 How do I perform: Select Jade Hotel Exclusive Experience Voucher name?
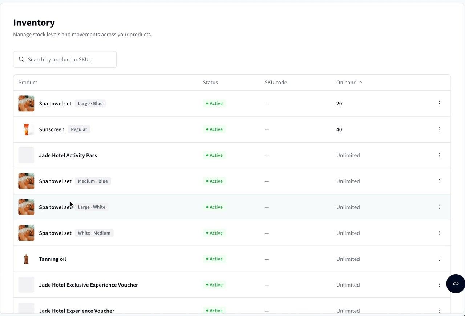[x=88, y=285]
